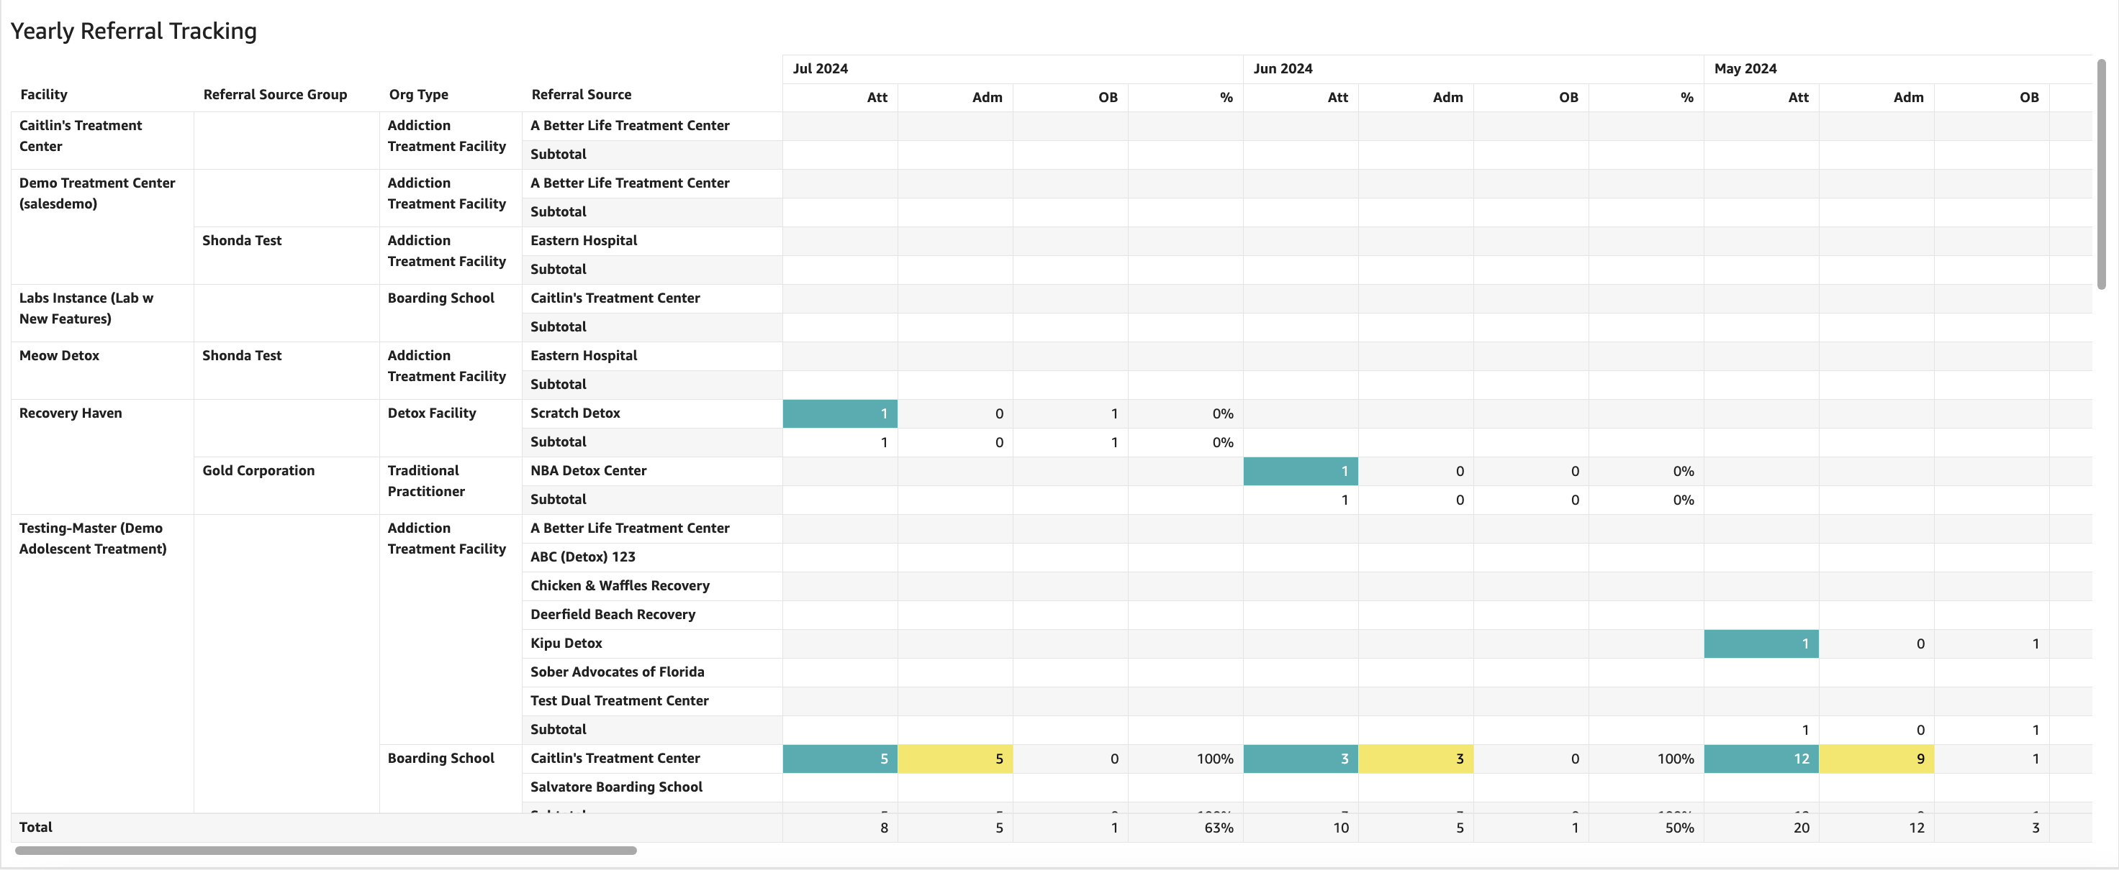Viewport: 2119px width, 870px height.
Task: Click teal Scratch Detox Jul Att cell
Action: click(839, 413)
